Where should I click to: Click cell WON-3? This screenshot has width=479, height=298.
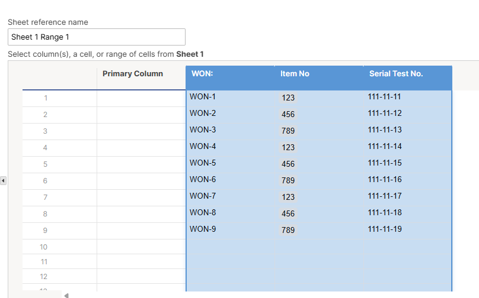[x=231, y=131]
